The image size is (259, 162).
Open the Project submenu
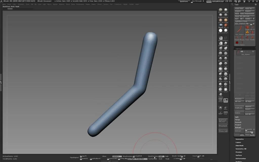[238, 125]
